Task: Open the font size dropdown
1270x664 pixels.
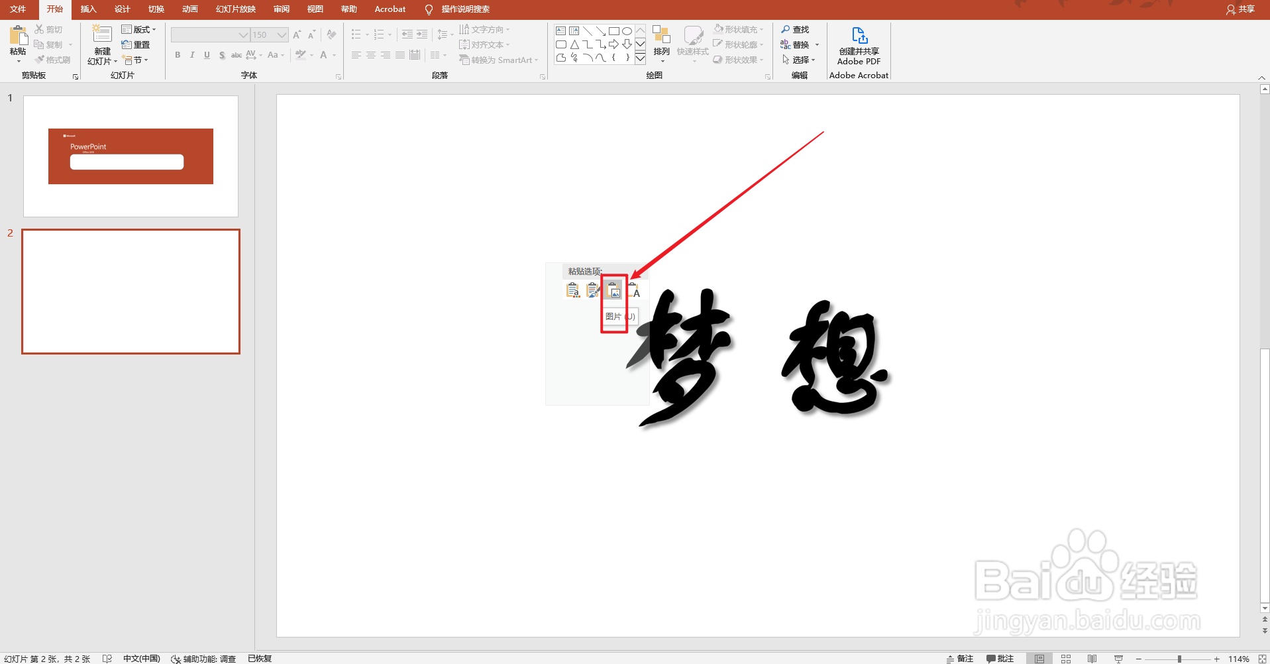Action: tap(282, 34)
